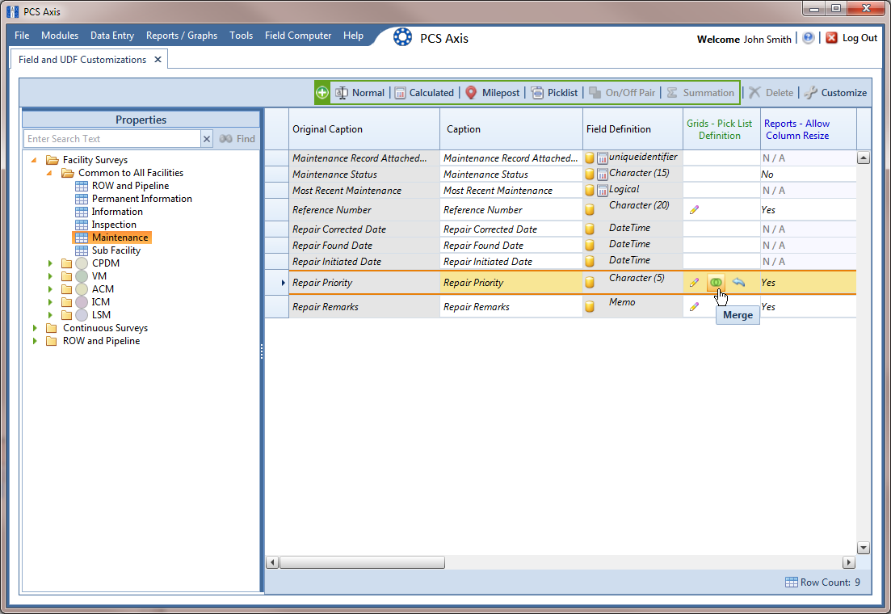
Task: Click the grid icon next to Row Count
Action: point(791,582)
